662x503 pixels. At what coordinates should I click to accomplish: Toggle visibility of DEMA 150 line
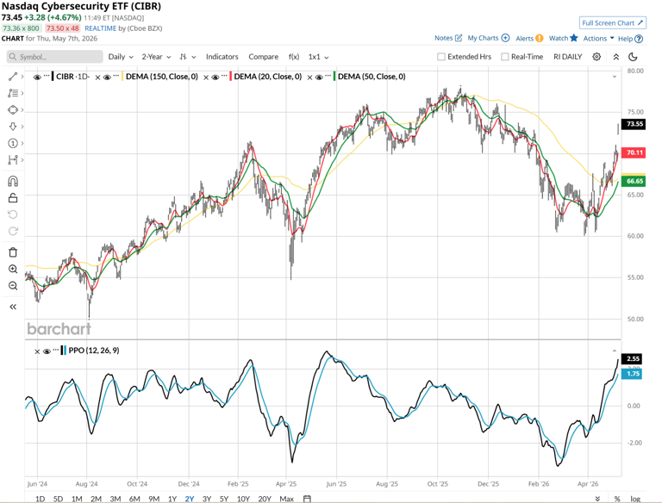click(107, 78)
